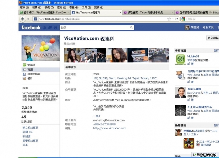
Task: Open the VicoVation balloon profile picture
Action: [41, 48]
